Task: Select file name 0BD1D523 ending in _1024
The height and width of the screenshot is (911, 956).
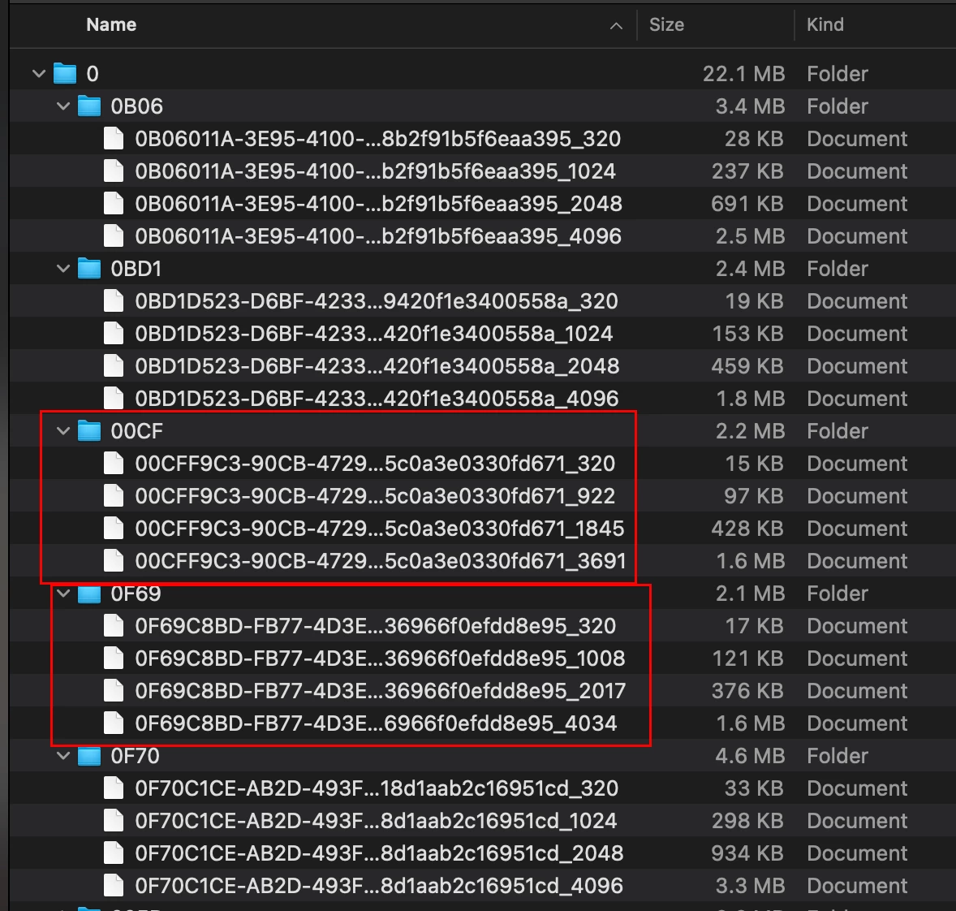Action: tap(374, 333)
